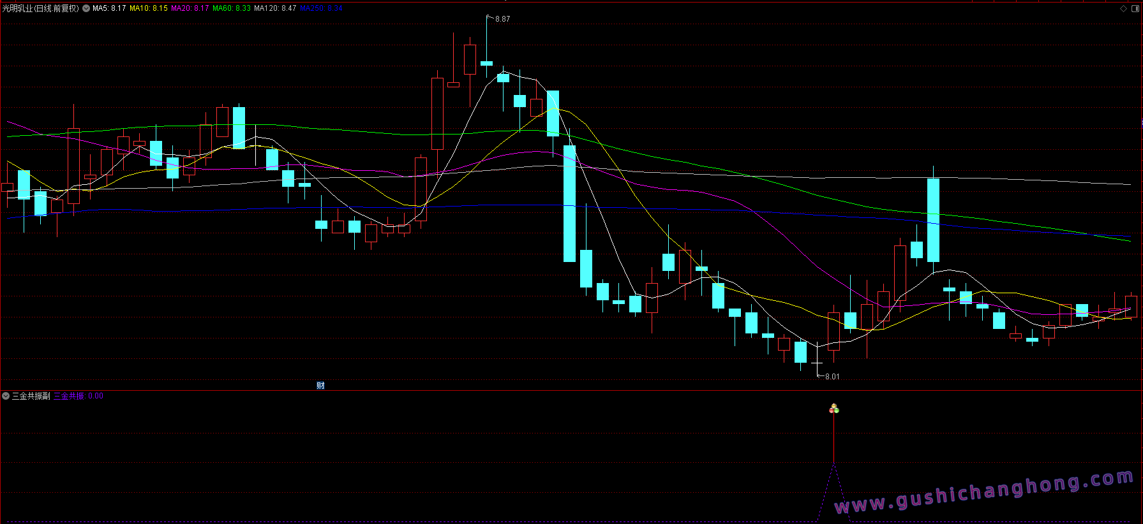The width and height of the screenshot is (1143, 524).
Task: Toggle the side panel icon at top right
Action: [1135, 8]
